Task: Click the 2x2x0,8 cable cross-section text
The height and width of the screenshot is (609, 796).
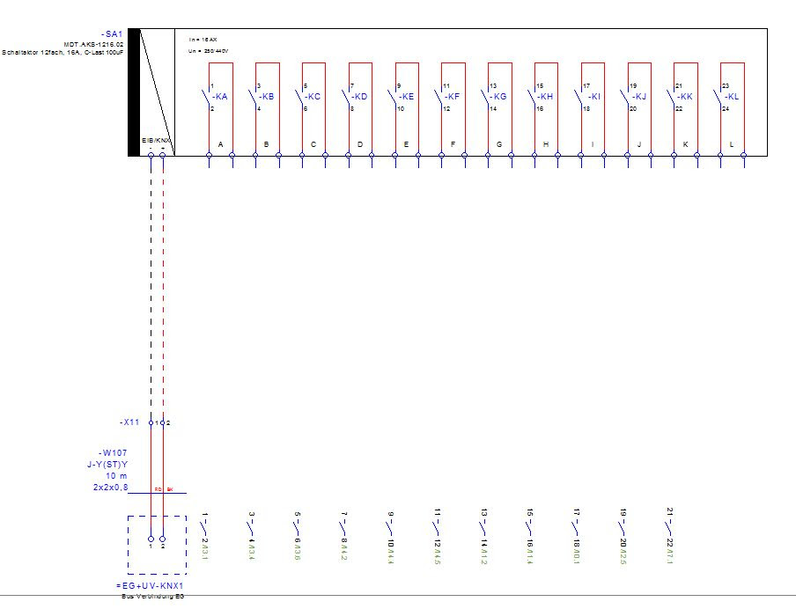Action: pyautogui.click(x=110, y=488)
